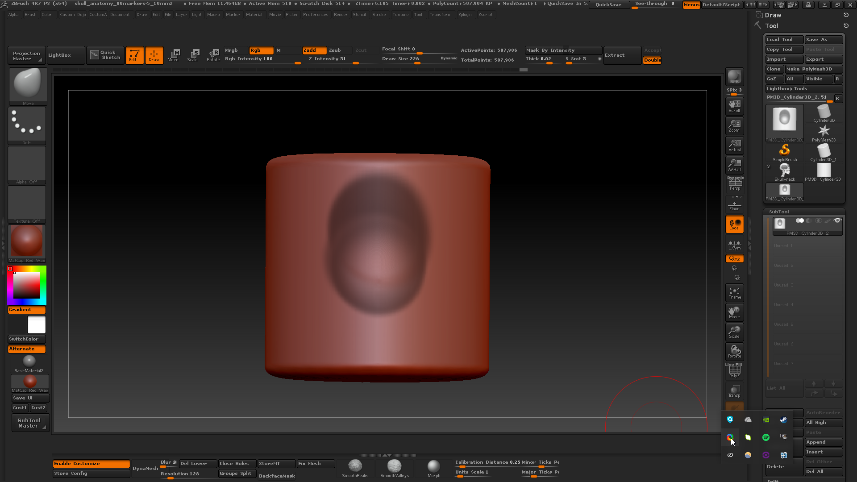Click the Steam tray icon
Image resolution: width=857 pixels, height=482 pixels.
(783, 420)
